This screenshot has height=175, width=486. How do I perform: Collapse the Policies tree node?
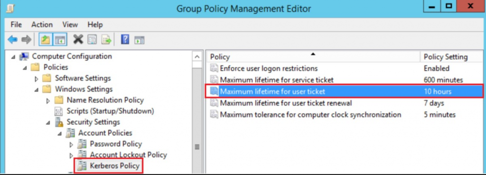(x=25, y=68)
